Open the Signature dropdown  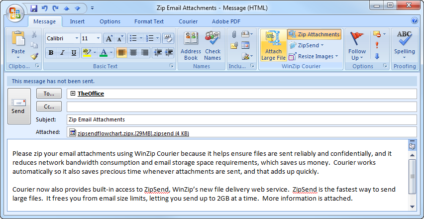coord(247,56)
